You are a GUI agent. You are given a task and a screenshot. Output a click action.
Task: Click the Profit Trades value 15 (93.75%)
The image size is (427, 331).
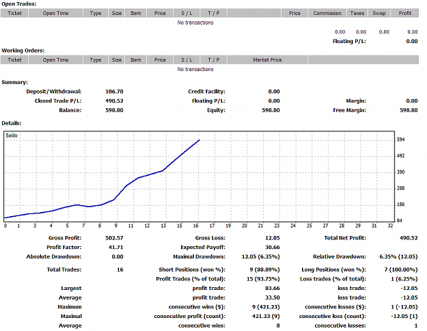click(x=263, y=279)
